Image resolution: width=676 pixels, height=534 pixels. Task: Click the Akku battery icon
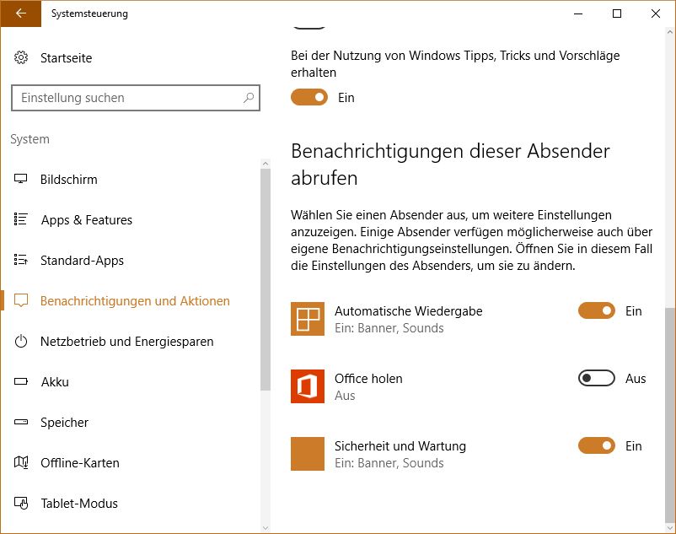21,382
